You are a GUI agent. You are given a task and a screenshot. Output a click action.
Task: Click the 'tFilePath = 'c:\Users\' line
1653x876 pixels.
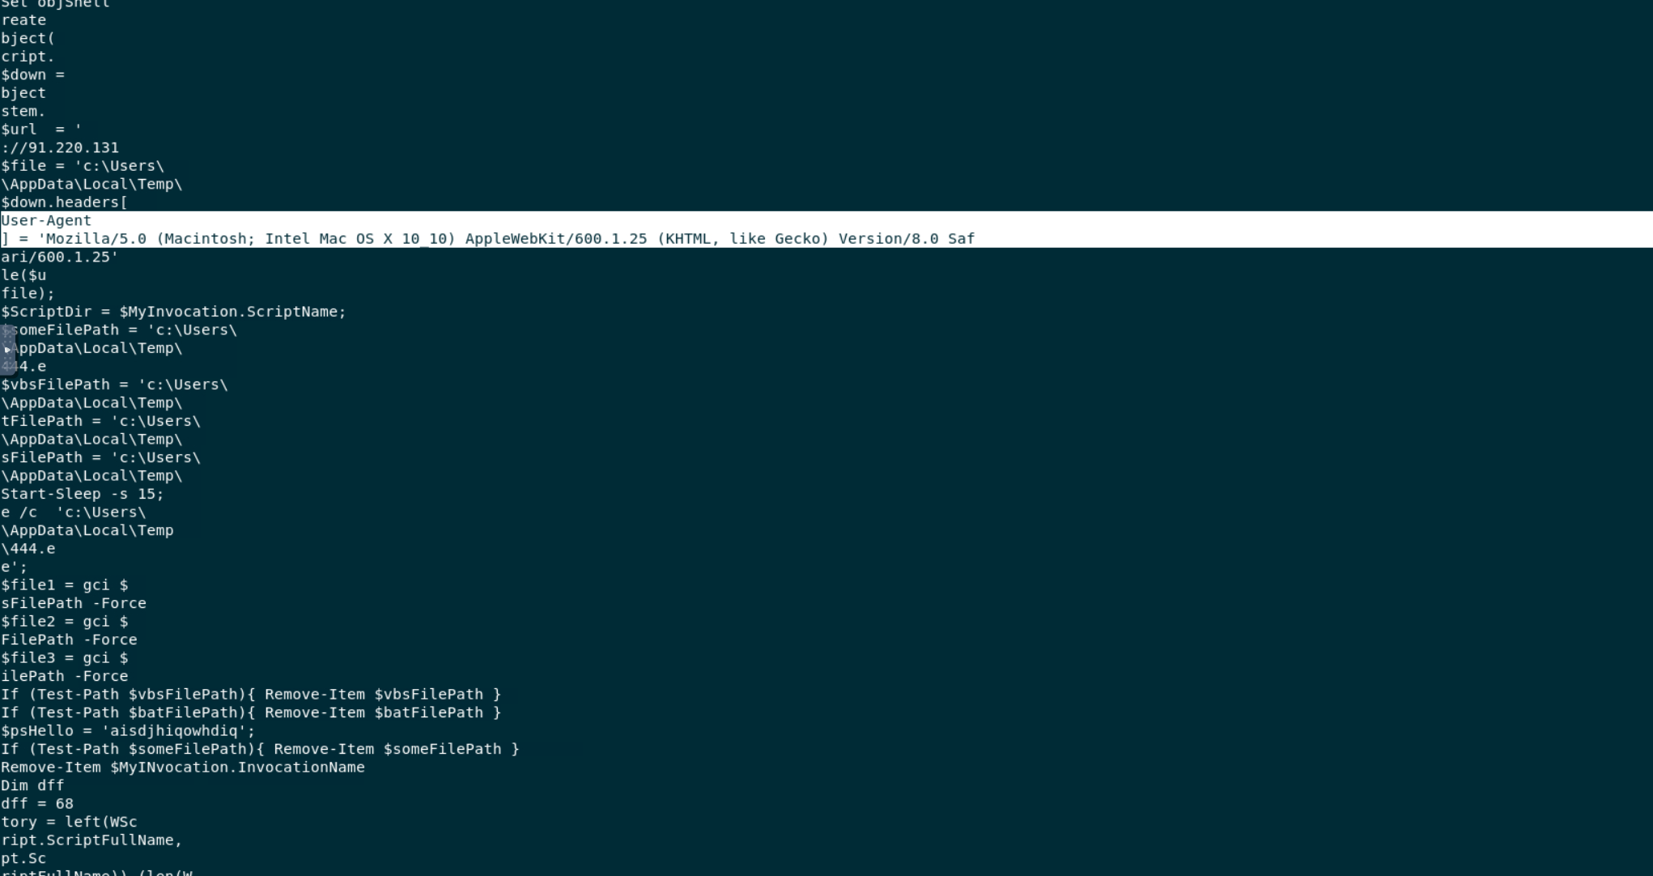pyautogui.click(x=100, y=421)
